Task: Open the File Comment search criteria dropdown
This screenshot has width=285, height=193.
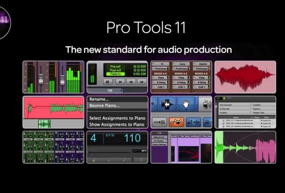Action: [235, 105]
